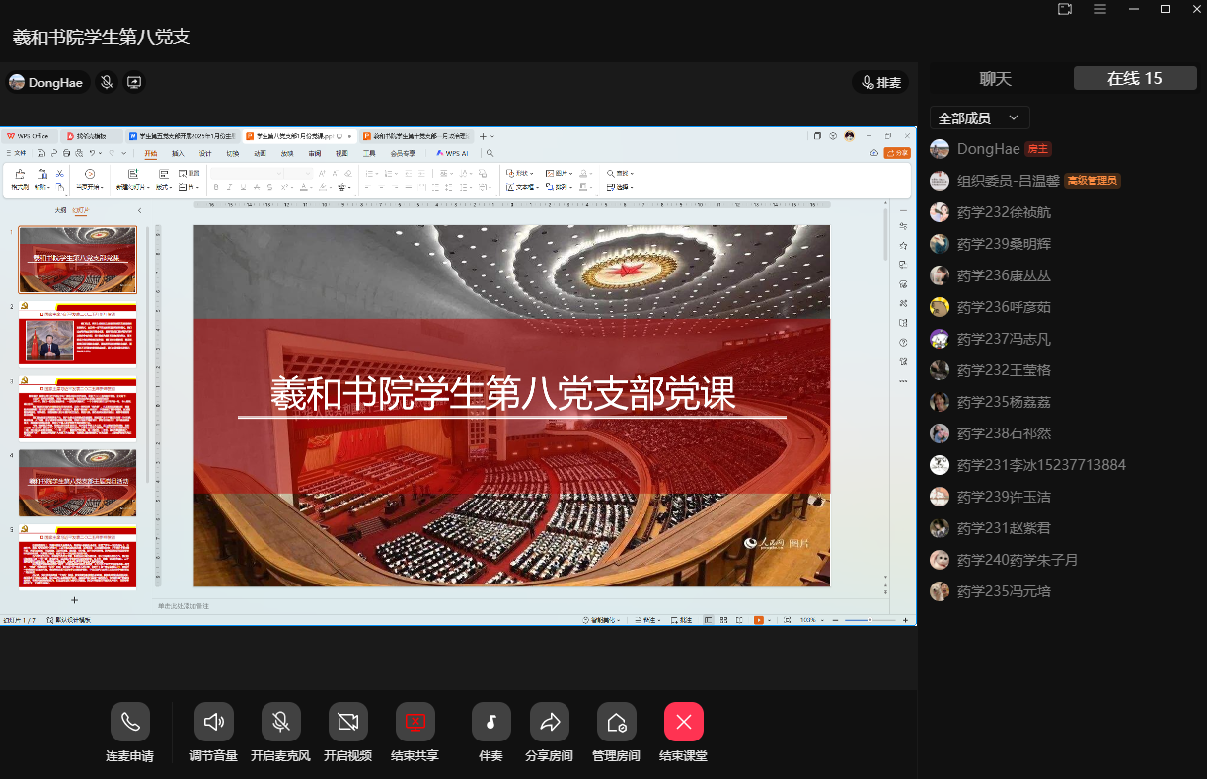
Task: Stop screen sharing with 结束共享
Action: click(415, 722)
